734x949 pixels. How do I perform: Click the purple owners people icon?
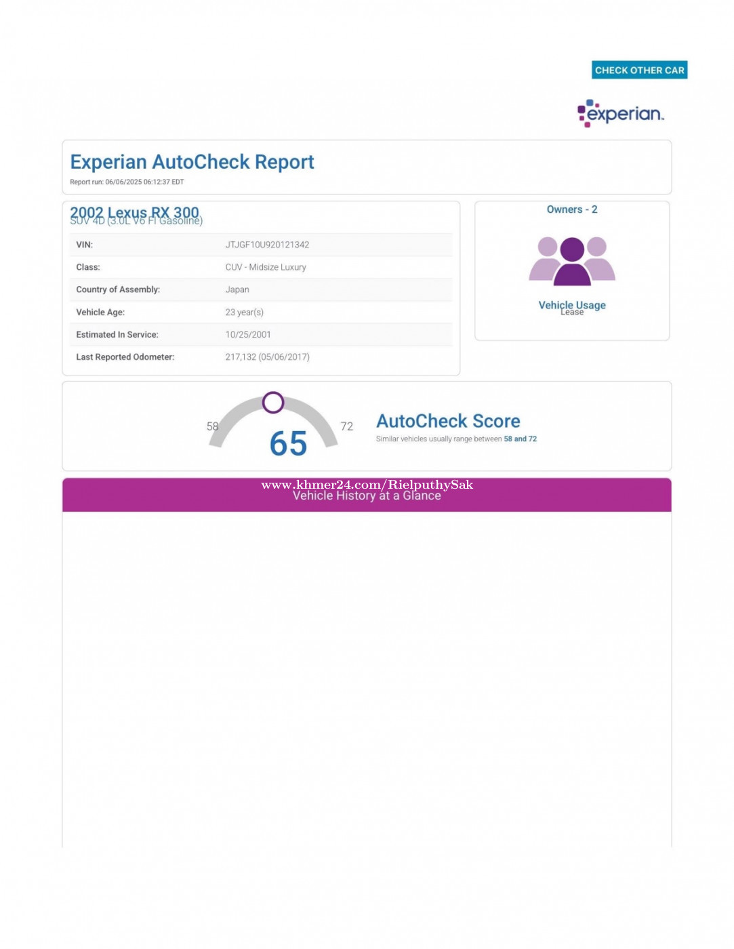572,261
